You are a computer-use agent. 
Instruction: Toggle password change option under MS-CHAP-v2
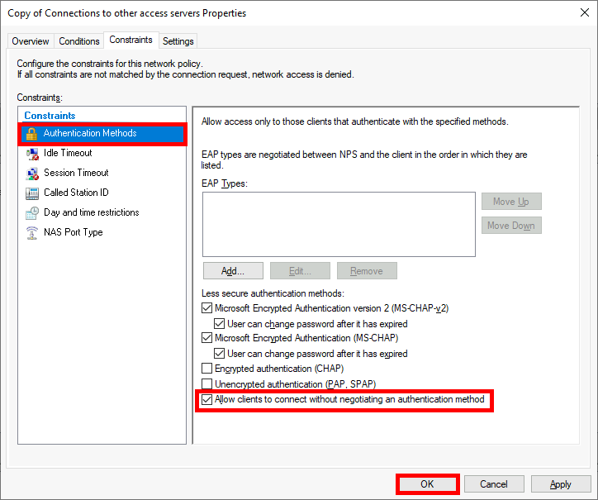point(219,324)
